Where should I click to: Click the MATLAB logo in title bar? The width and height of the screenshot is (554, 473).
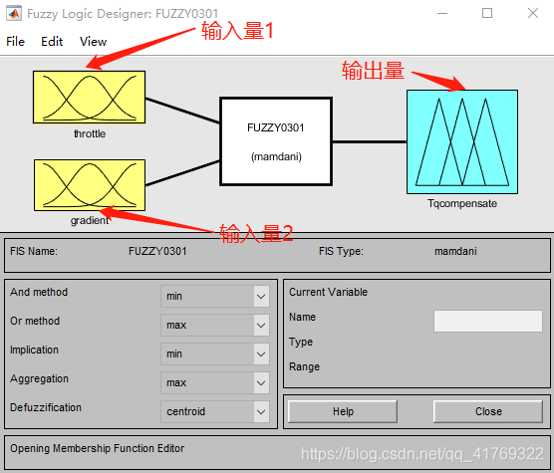click(14, 13)
